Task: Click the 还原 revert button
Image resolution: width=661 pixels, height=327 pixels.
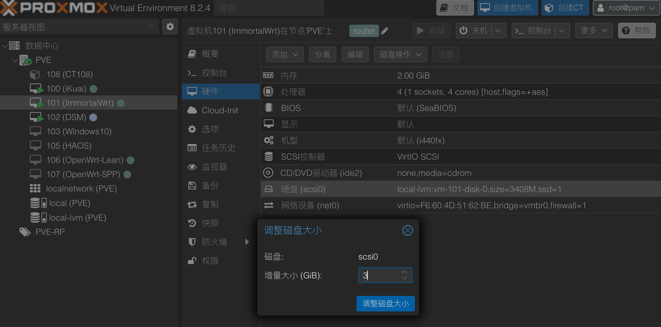Action: pyautogui.click(x=446, y=54)
